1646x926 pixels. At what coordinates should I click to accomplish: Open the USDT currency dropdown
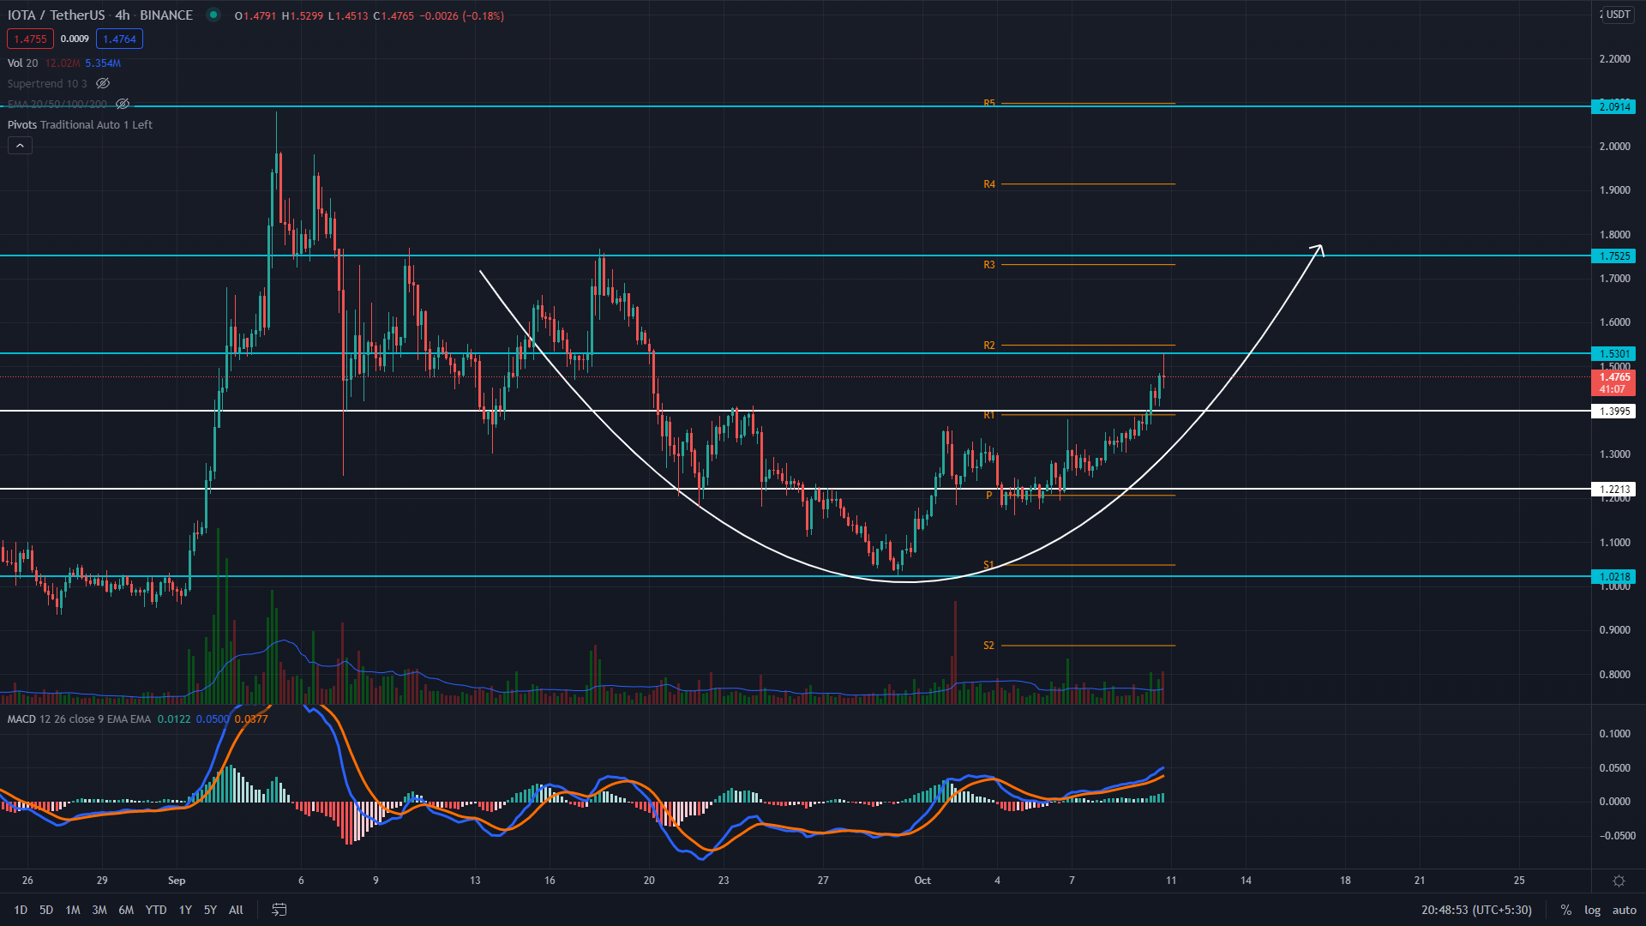click(x=1617, y=15)
